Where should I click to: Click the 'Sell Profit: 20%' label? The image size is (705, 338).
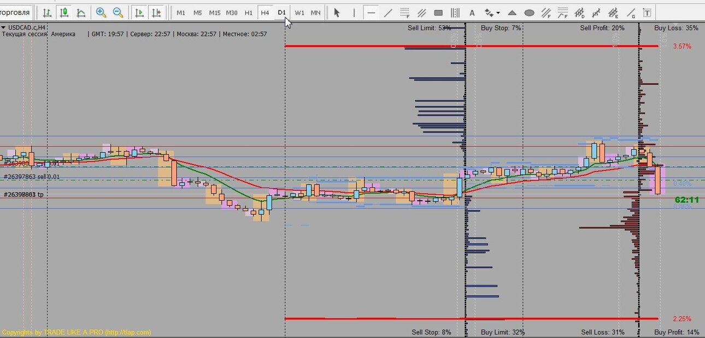tap(602, 27)
